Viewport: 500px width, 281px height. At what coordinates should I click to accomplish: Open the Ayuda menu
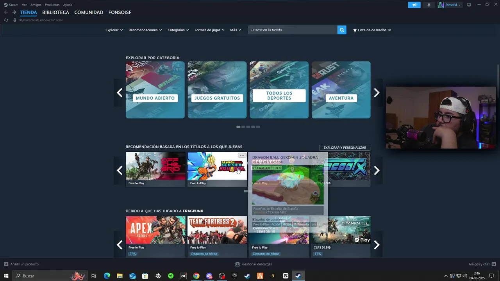point(68,5)
